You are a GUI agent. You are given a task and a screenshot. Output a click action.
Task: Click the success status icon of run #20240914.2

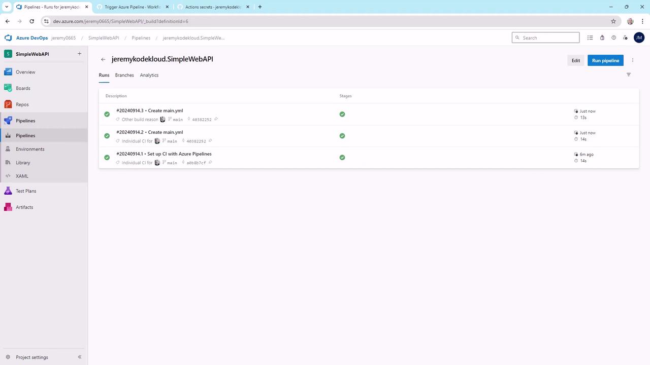107,136
